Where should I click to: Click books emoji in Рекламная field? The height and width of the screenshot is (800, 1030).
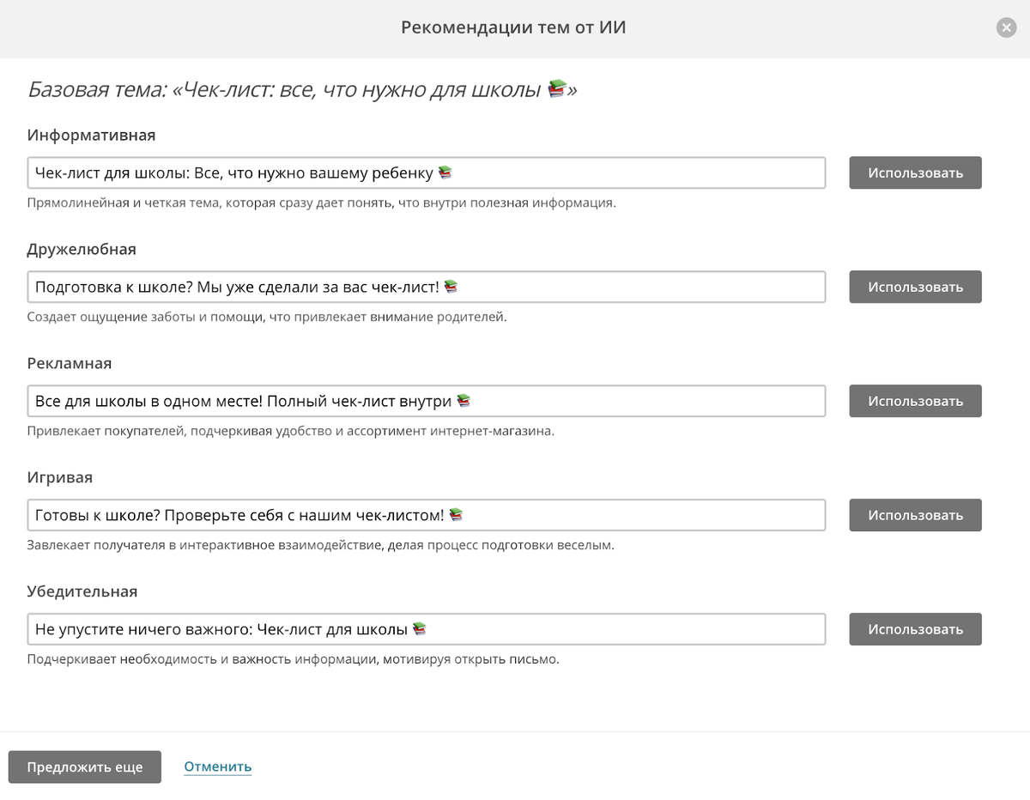(463, 401)
